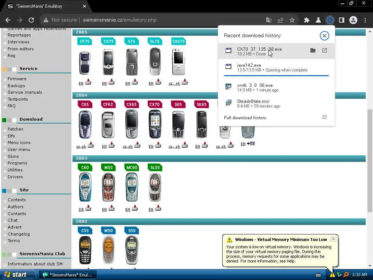Download the CX65 emulator disk icon

tap(137, 145)
